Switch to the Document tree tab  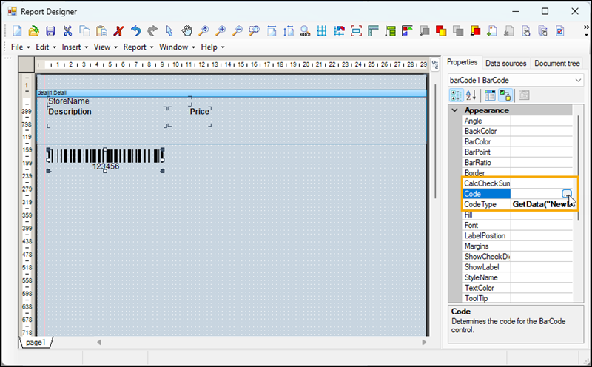(557, 63)
